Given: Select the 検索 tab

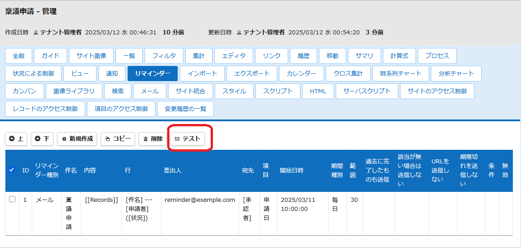Looking at the screenshot, I should [x=118, y=91].
